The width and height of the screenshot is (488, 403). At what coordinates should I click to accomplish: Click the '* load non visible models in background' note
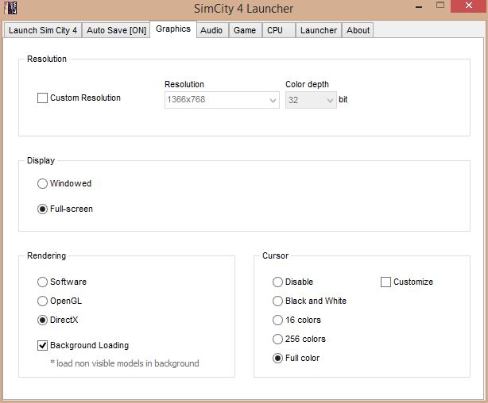(x=125, y=363)
